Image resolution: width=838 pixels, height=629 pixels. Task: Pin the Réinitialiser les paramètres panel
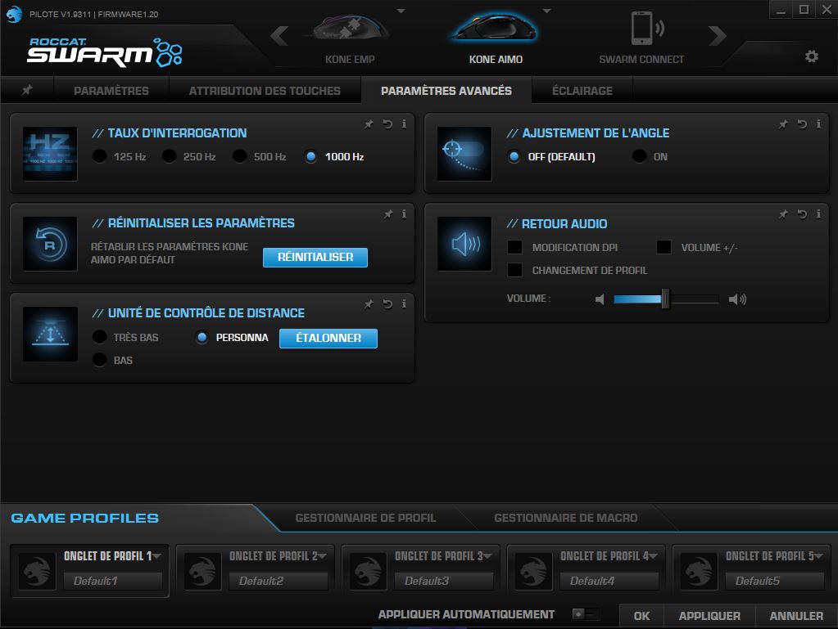388,214
